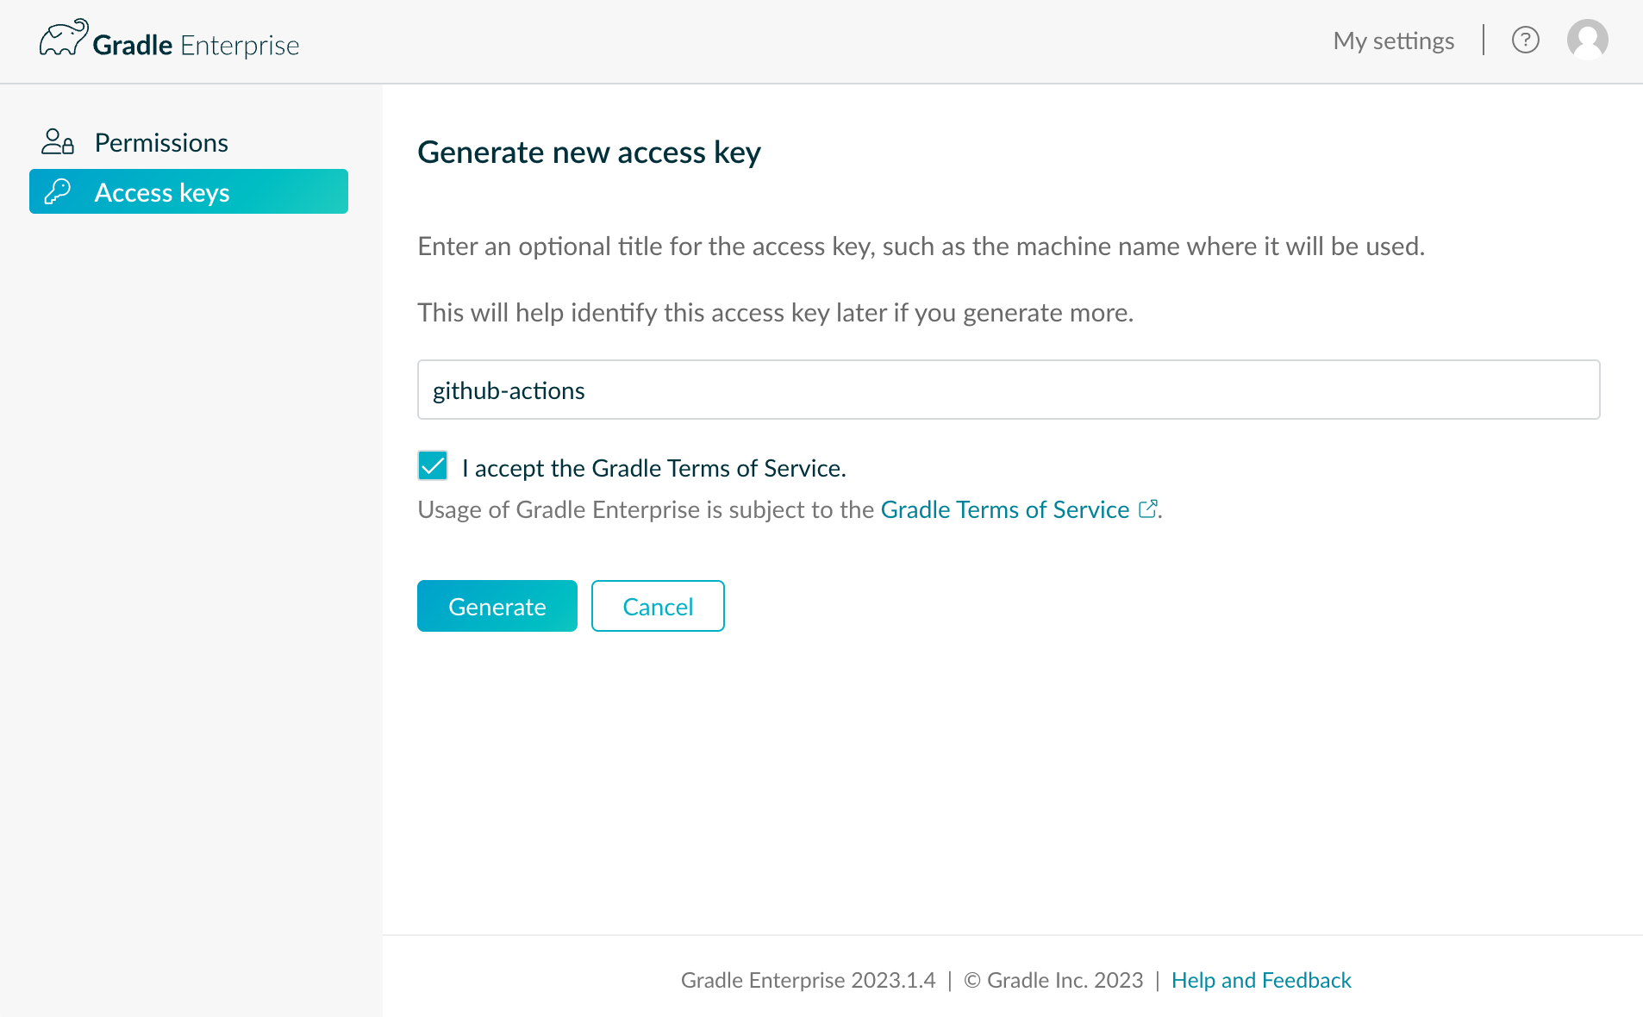This screenshot has width=1643, height=1017.
Task: Open the Help and Feedback footer link
Action: (x=1261, y=980)
